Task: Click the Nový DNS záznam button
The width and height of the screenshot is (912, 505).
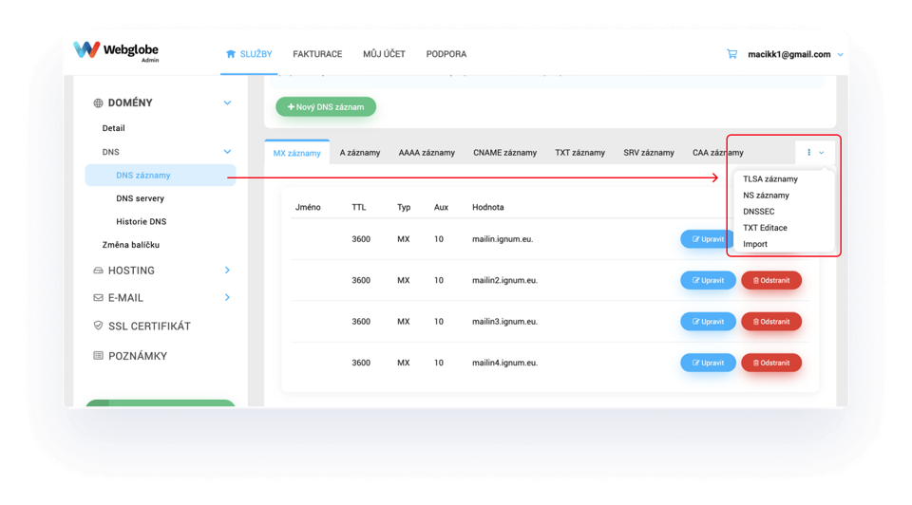Action: pyautogui.click(x=326, y=107)
